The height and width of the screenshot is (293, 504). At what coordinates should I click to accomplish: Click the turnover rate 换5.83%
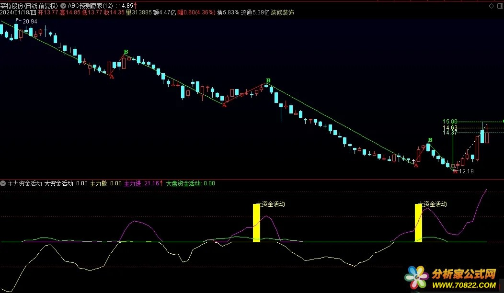coord(228,12)
